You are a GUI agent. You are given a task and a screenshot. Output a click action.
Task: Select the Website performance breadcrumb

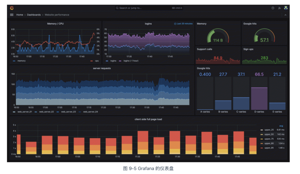click(x=57, y=15)
